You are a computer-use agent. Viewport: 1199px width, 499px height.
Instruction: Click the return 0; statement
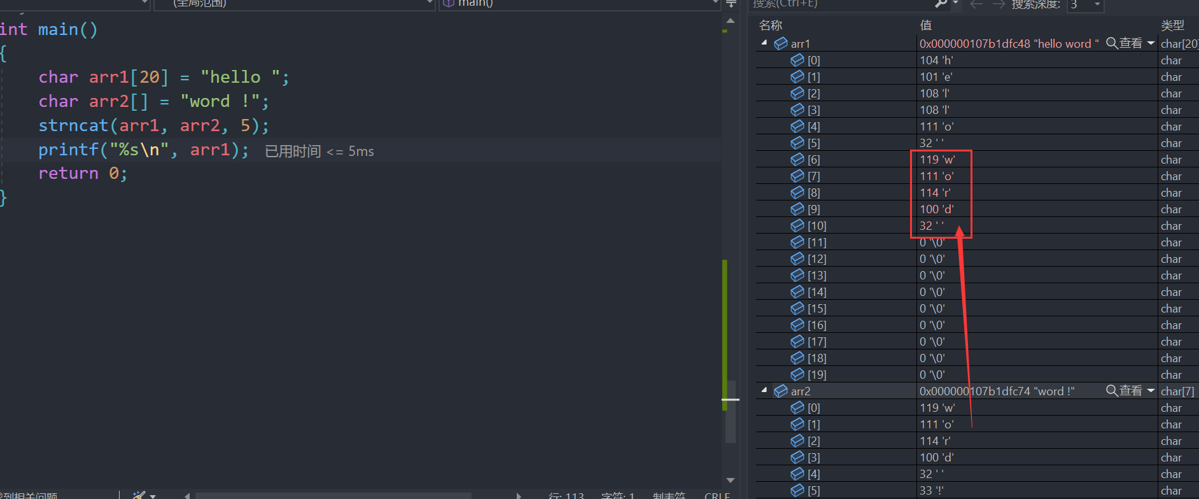click(x=83, y=173)
